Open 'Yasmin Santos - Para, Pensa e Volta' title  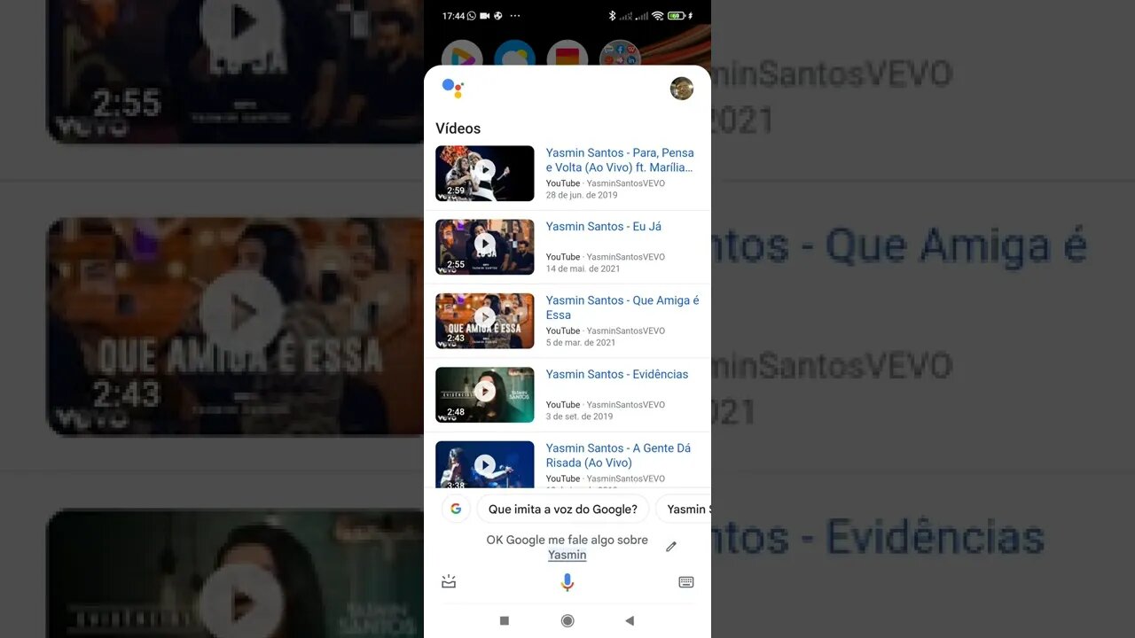(x=620, y=160)
